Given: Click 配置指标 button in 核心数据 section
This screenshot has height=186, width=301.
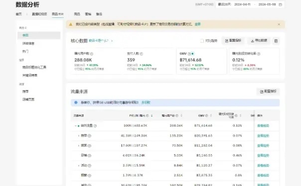Looking at the screenshot, I should pyautogui.click(x=233, y=41).
